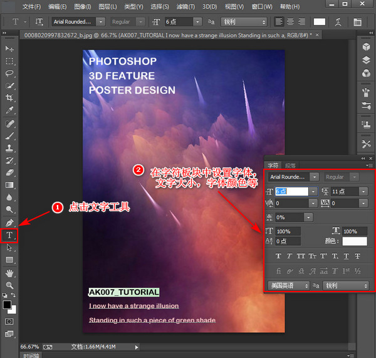Click font size field in Character panel

pos(291,191)
